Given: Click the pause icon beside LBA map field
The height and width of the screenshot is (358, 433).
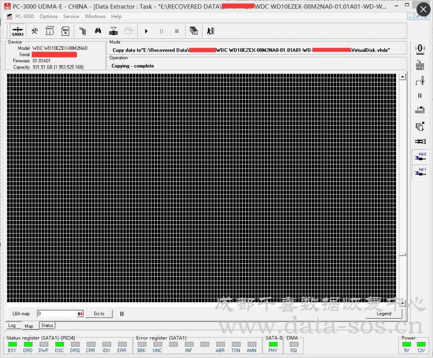Looking at the screenshot, I should point(122,314).
